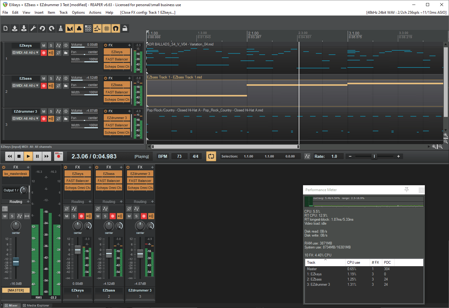Add FX with plus on EZkeys track panel
The height and width of the screenshot is (308, 449).
pyautogui.click(x=129, y=45)
